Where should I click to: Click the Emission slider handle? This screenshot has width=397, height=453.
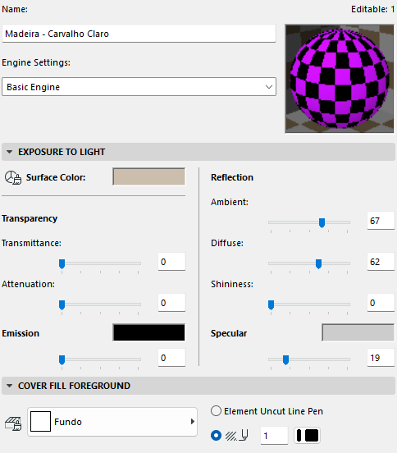(x=62, y=359)
